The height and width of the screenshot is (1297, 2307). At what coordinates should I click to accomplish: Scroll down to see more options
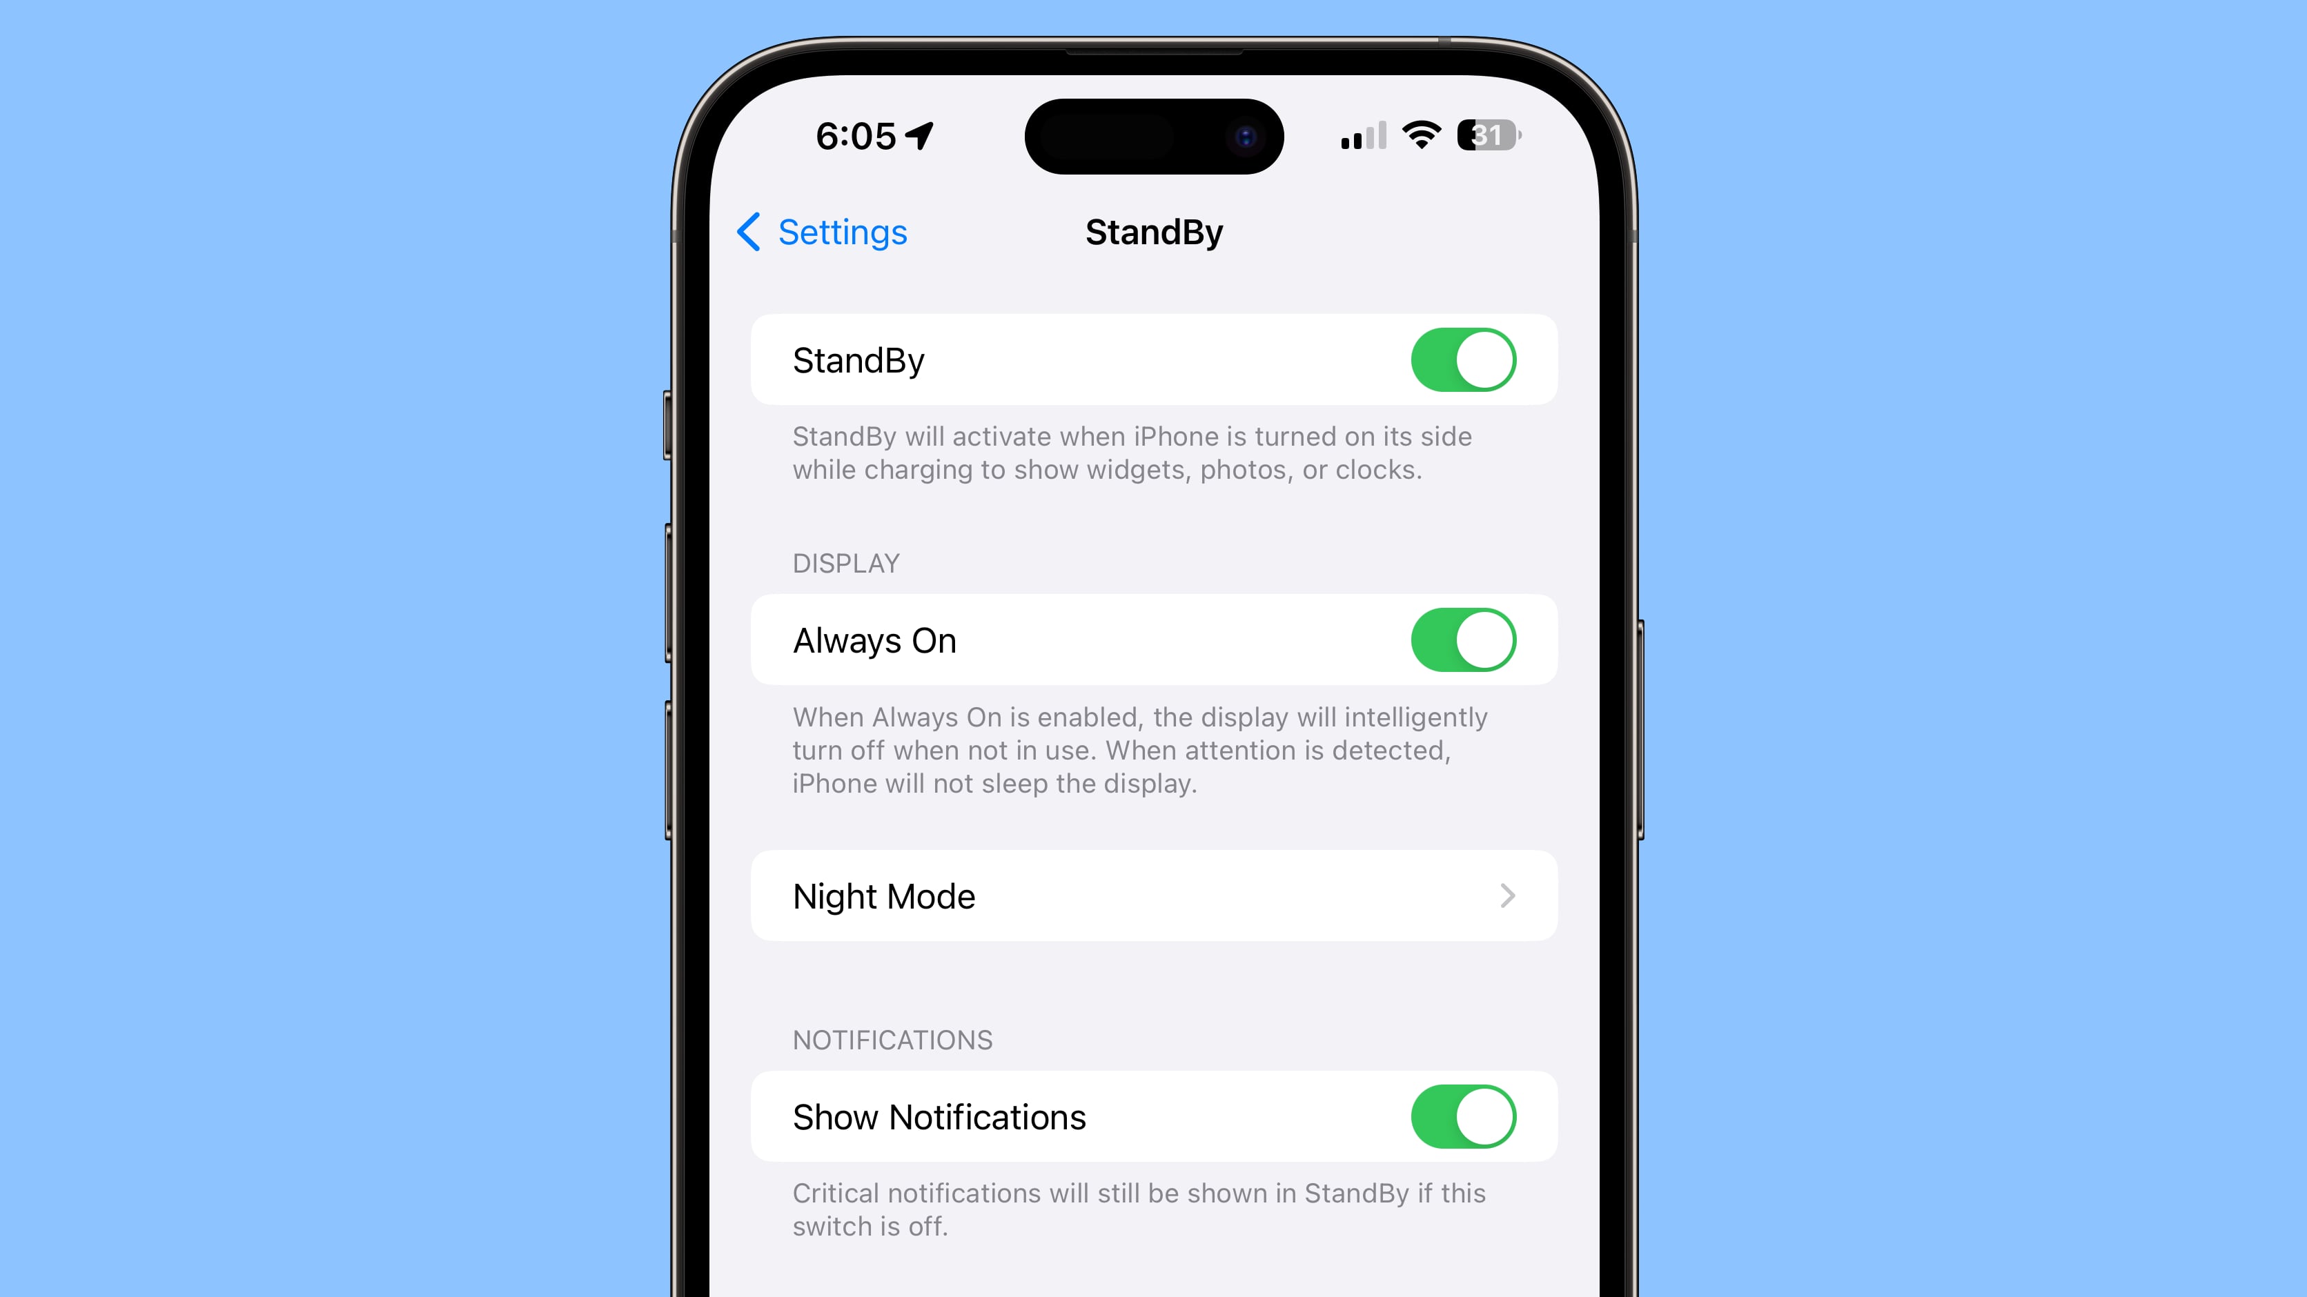(1154, 1251)
